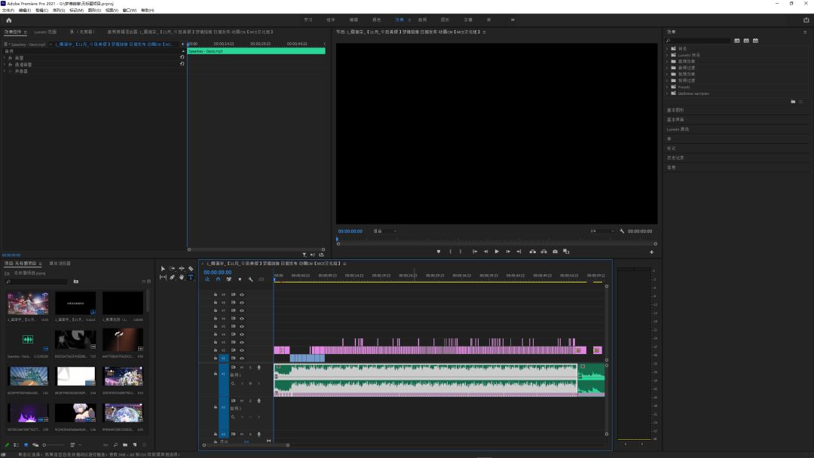Hide track V1 using its eye icon

tap(241, 359)
